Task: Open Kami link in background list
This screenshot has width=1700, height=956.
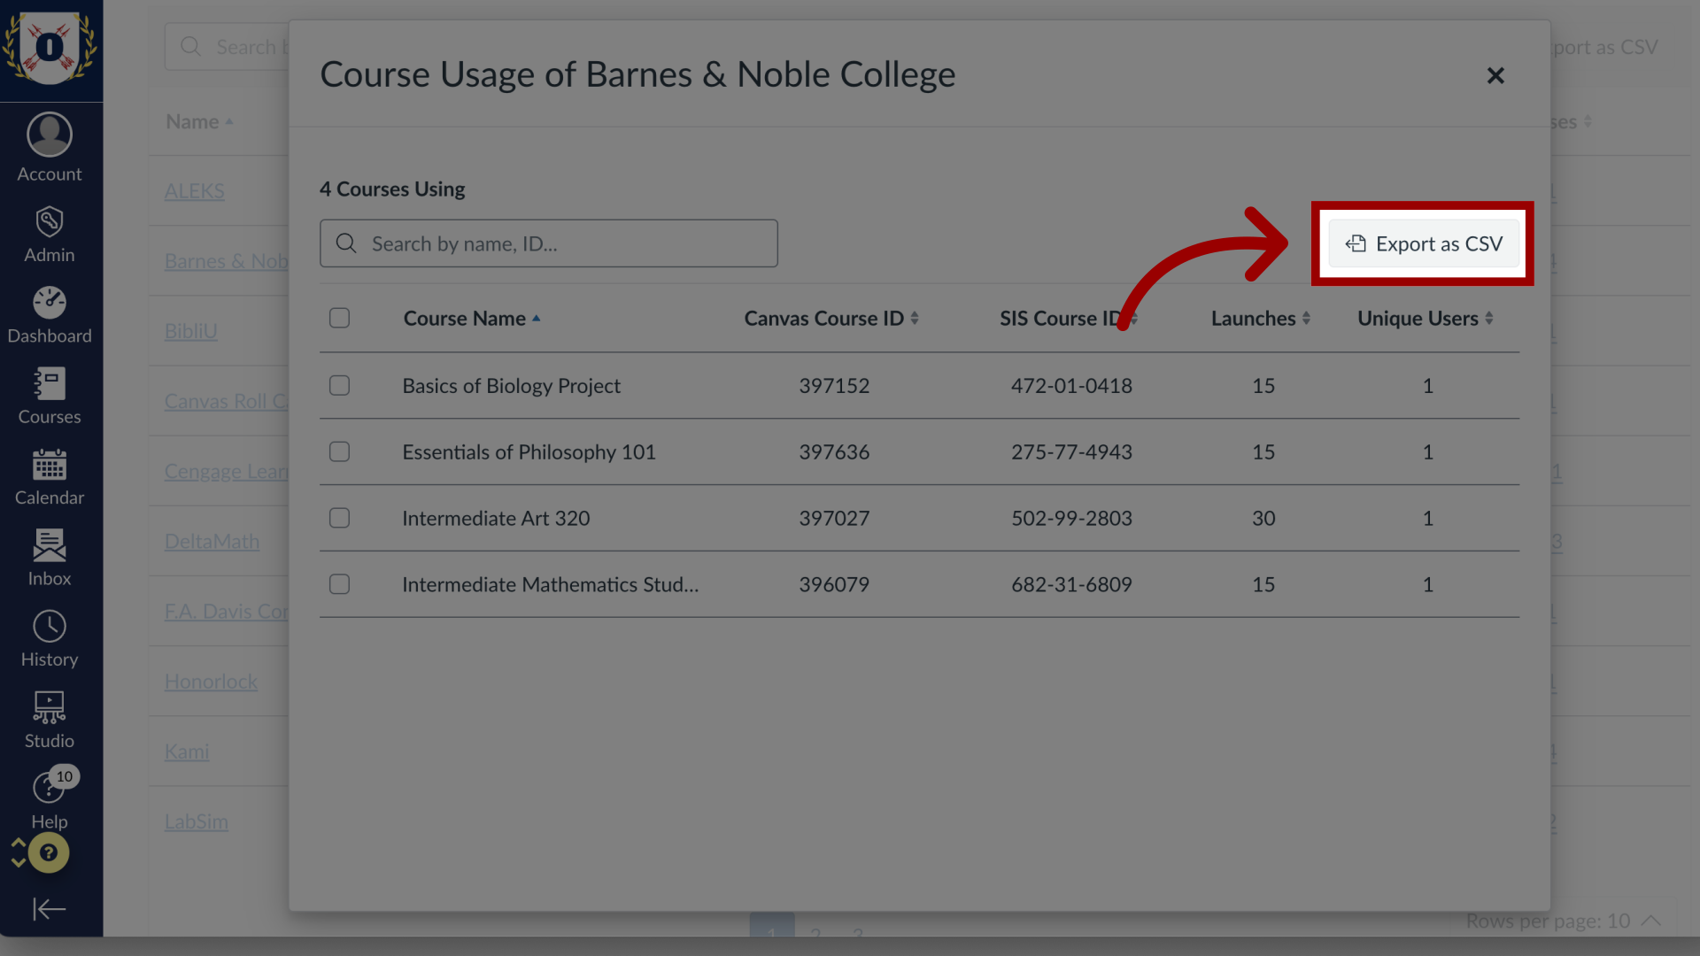Action: (187, 752)
